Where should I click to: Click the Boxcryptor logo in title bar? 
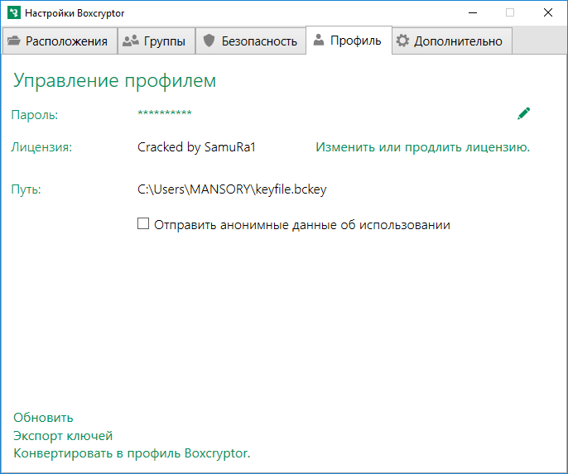pyautogui.click(x=12, y=12)
